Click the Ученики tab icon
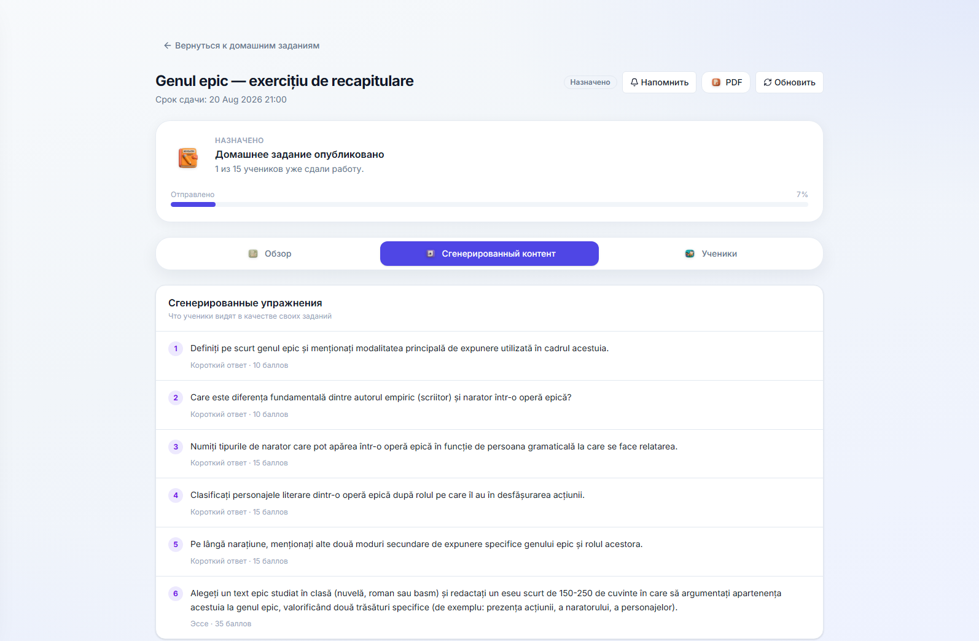The image size is (979, 641). point(690,254)
